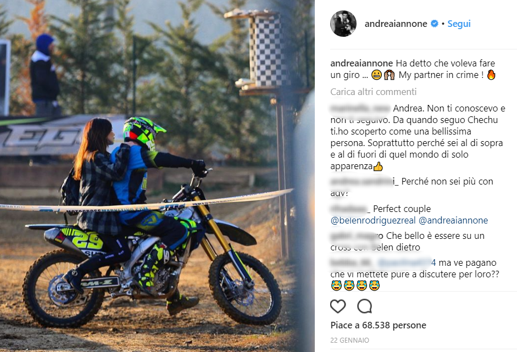Open the @belenrodriguezreal mention

coord(373,221)
